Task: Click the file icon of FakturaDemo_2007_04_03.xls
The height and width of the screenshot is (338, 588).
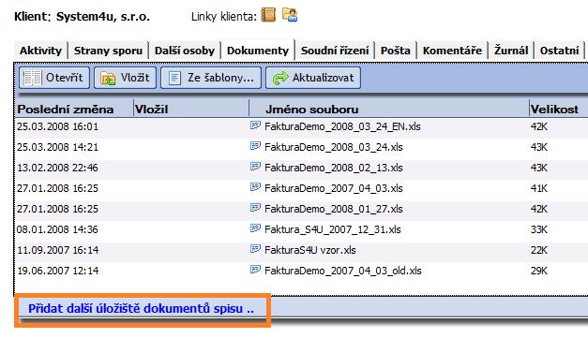Action: point(255,187)
